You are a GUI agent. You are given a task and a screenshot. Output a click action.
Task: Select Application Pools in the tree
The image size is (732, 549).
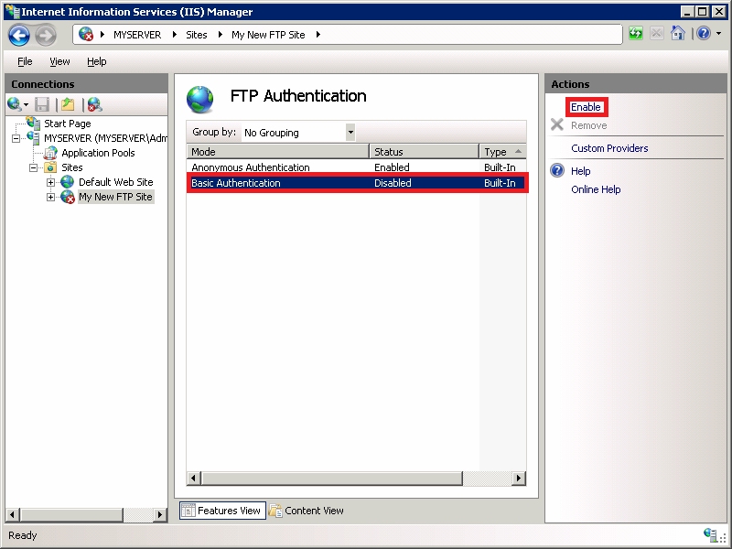coord(98,153)
